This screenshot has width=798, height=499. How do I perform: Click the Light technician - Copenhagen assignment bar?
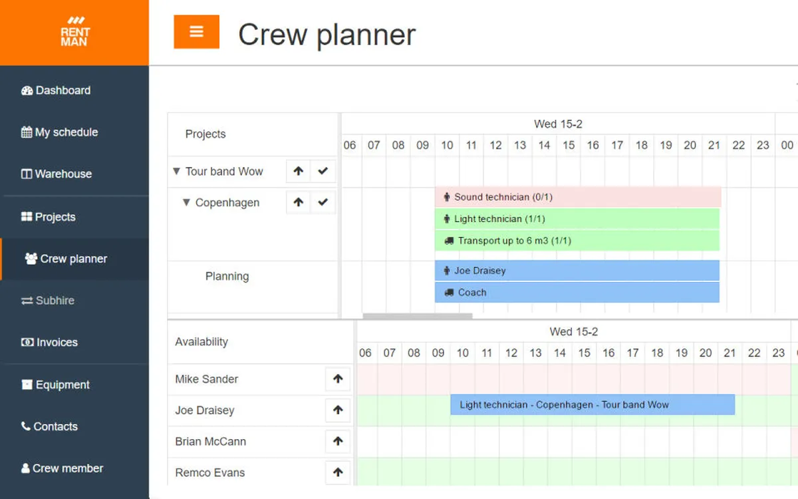[592, 405]
